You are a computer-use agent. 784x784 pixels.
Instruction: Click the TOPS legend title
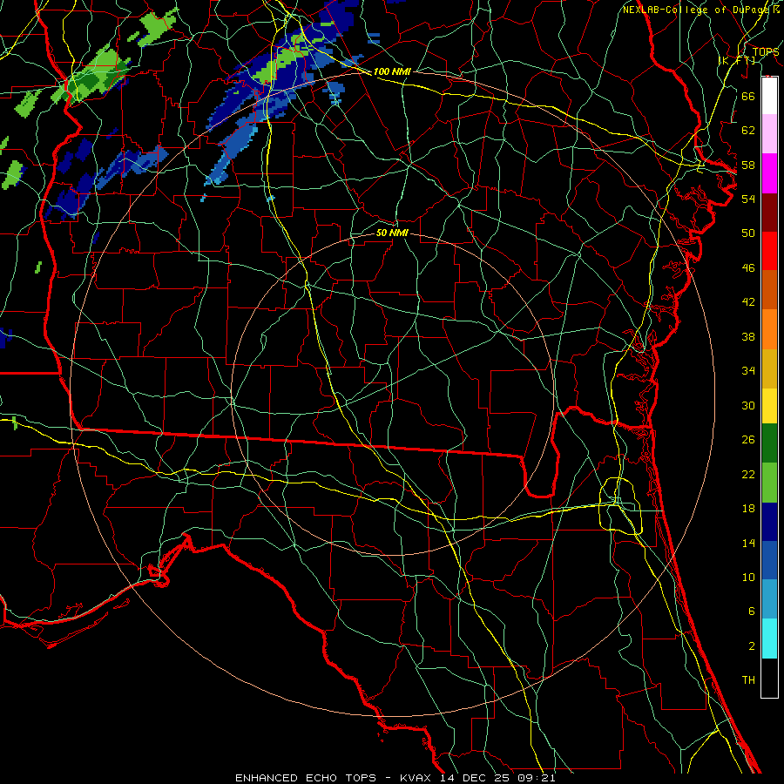pyautogui.click(x=766, y=52)
